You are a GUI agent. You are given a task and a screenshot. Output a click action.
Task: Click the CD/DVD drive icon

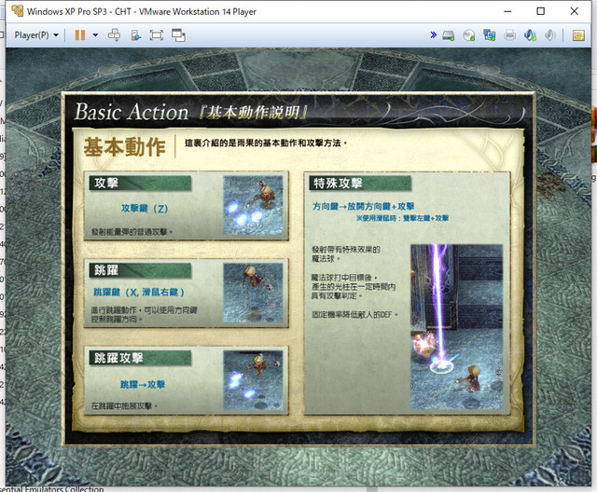coord(468,35)
